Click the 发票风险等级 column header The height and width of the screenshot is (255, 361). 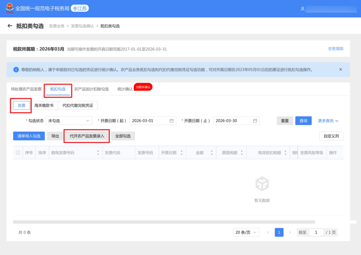312,153
